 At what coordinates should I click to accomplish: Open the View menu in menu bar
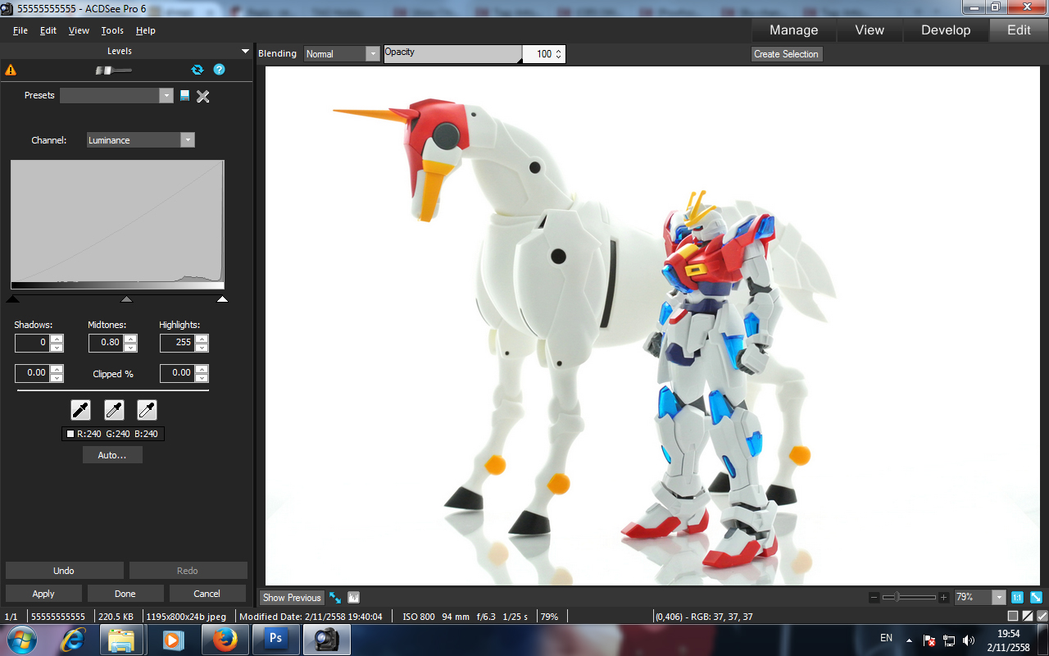(x=79, y=30)
